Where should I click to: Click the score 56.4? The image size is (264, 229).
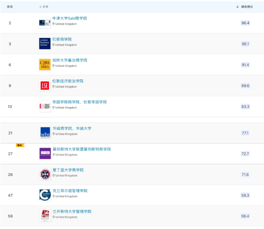(245, 216)
